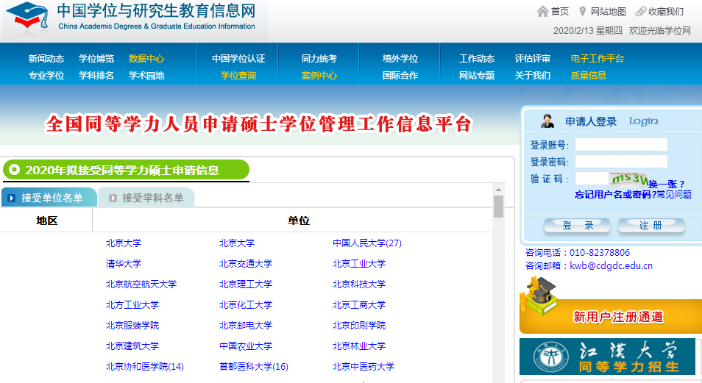Open the 中国人民大学(27) link
Viewport: 702px width, 383px height.
click(367, 243)
